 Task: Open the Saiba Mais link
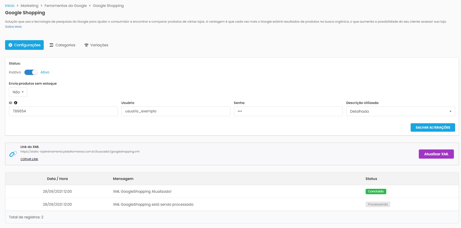click(x=13, y=27)
